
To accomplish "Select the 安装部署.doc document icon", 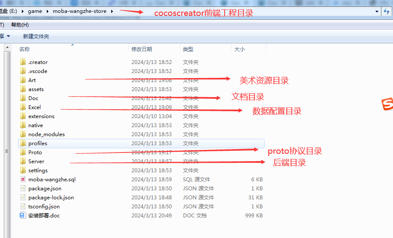I will coord(23,216).
